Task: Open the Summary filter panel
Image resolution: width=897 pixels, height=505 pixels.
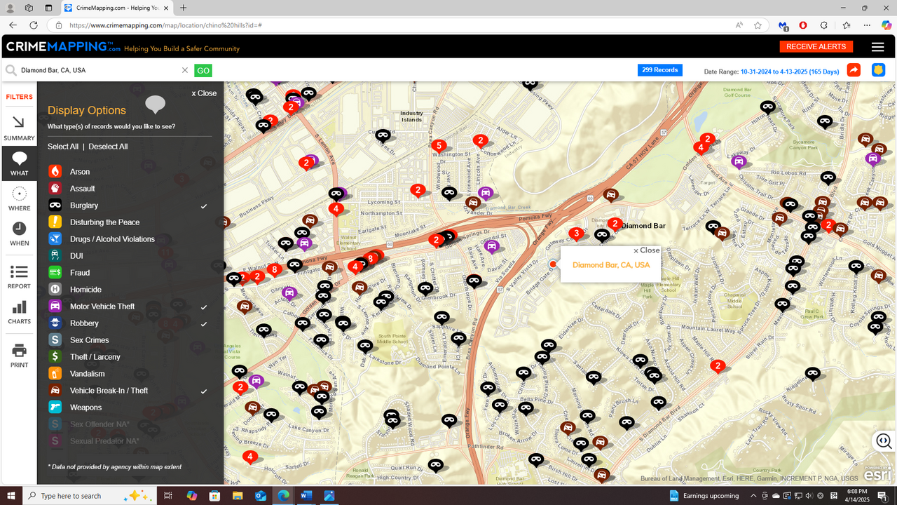Action: [19, 128]
